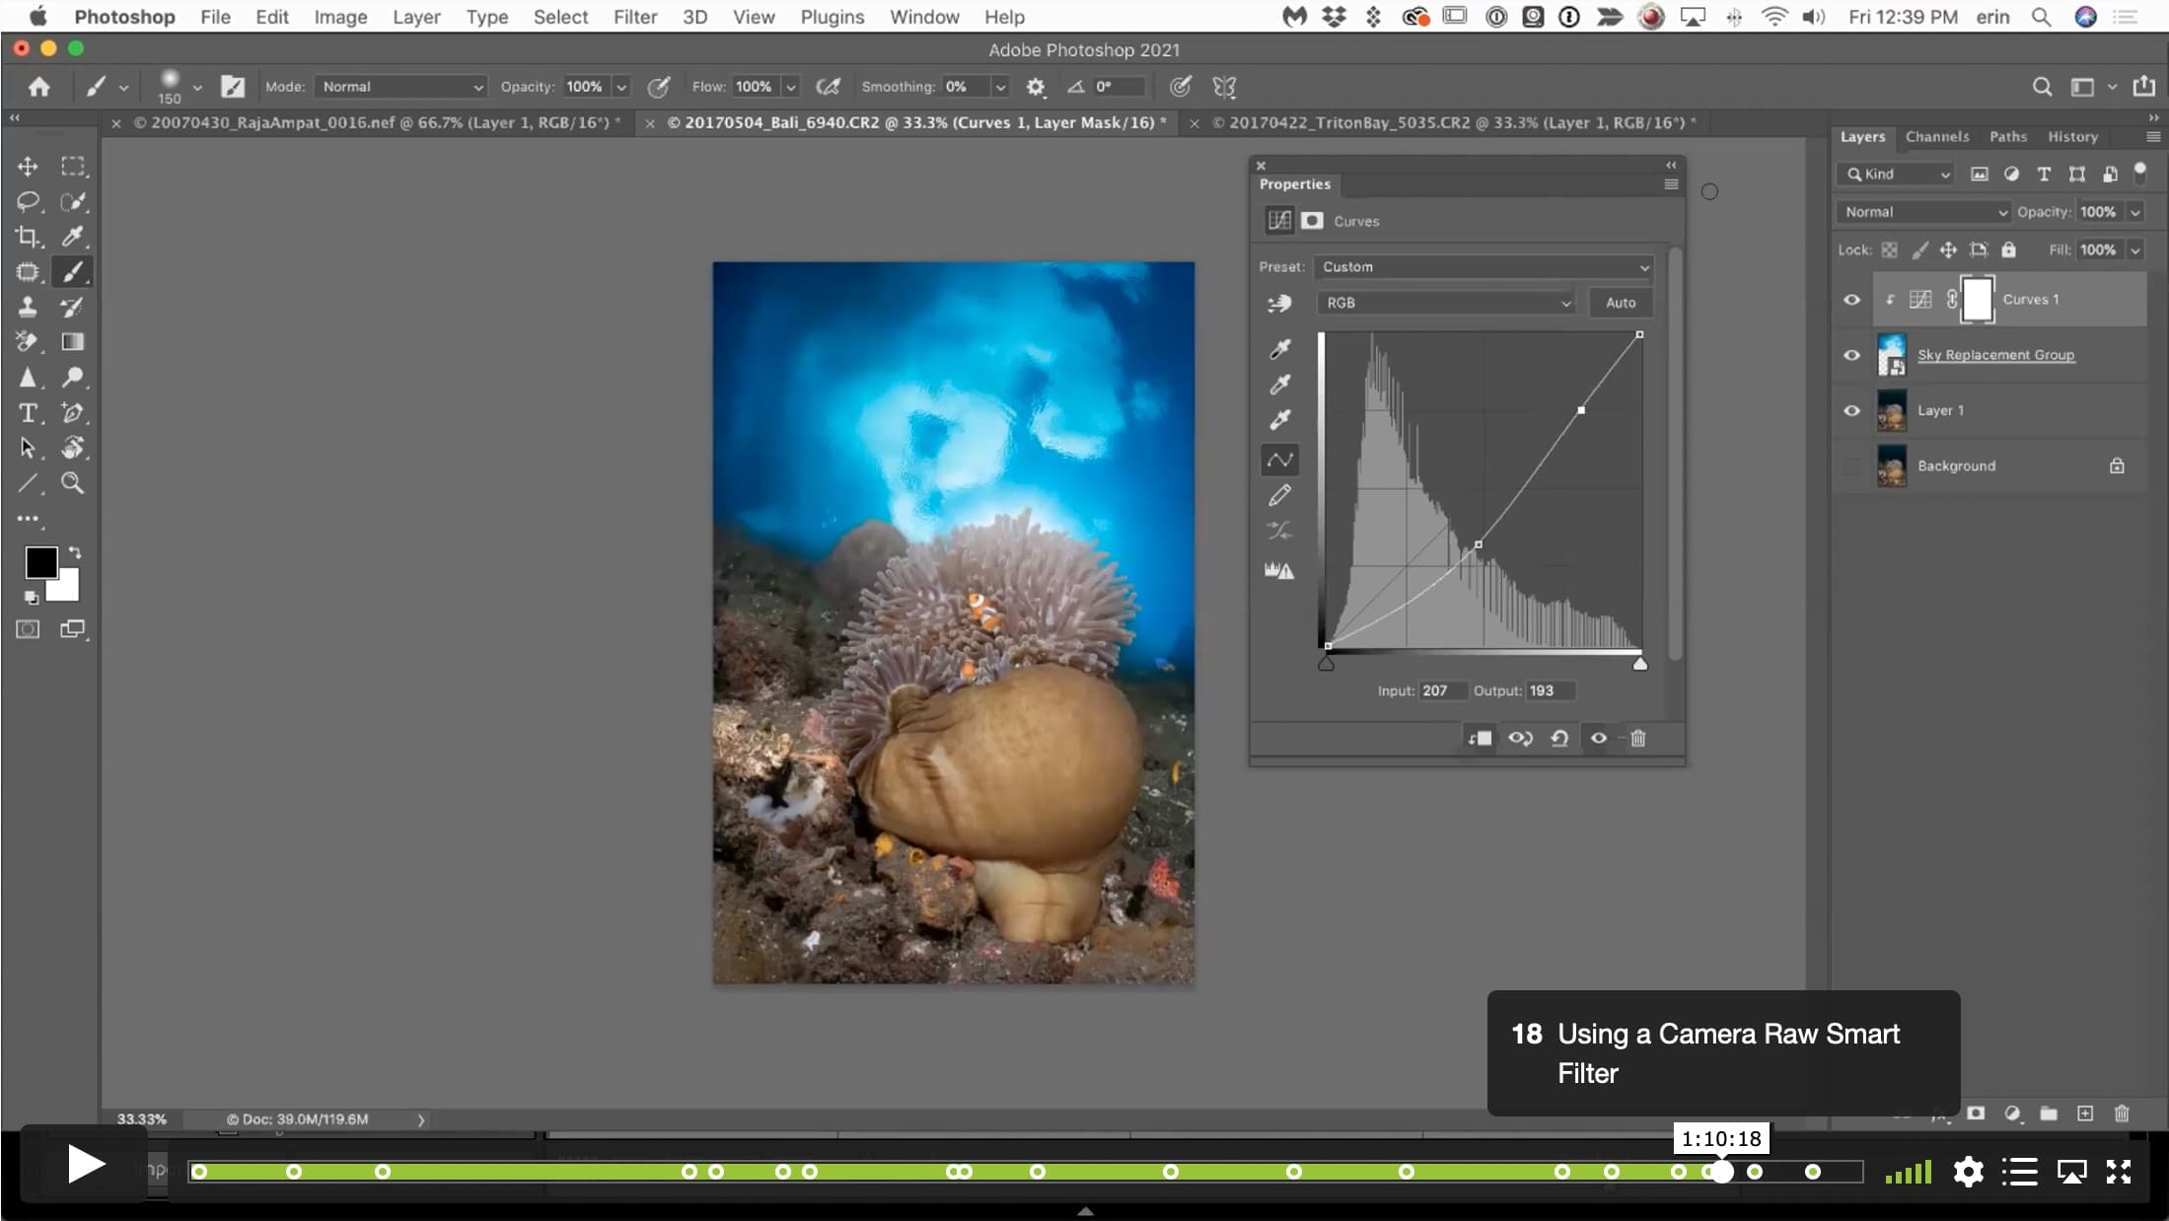Hide the Sky Replacement Group layer
Viewport: 2169px width, 1221px height.
pyautogui.click(x=1851, y=355)
